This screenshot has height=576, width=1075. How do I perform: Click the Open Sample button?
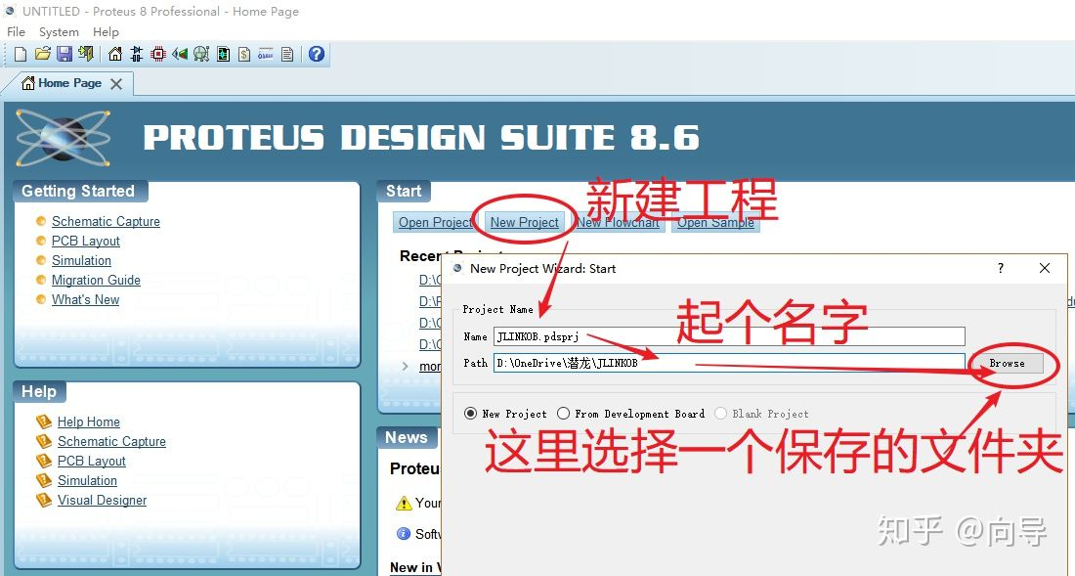[715, 222]
